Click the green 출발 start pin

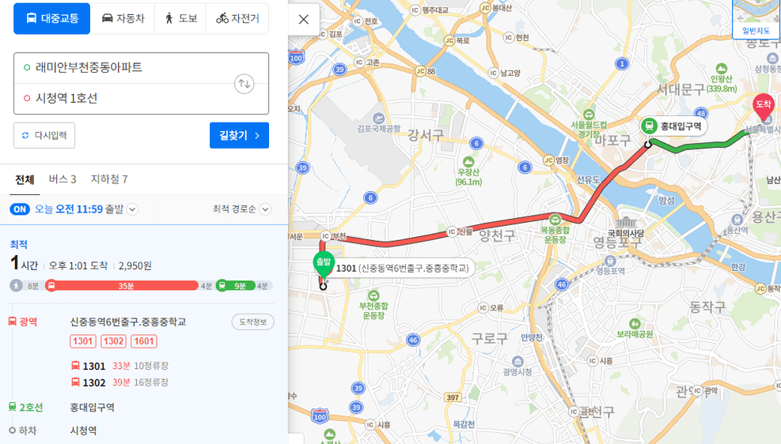pos(324,265)
